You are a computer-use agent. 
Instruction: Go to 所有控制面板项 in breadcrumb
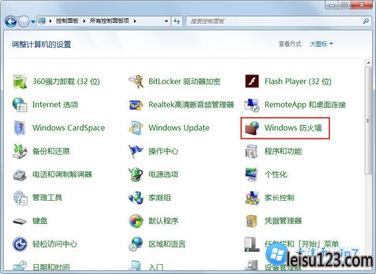point(110,21)
